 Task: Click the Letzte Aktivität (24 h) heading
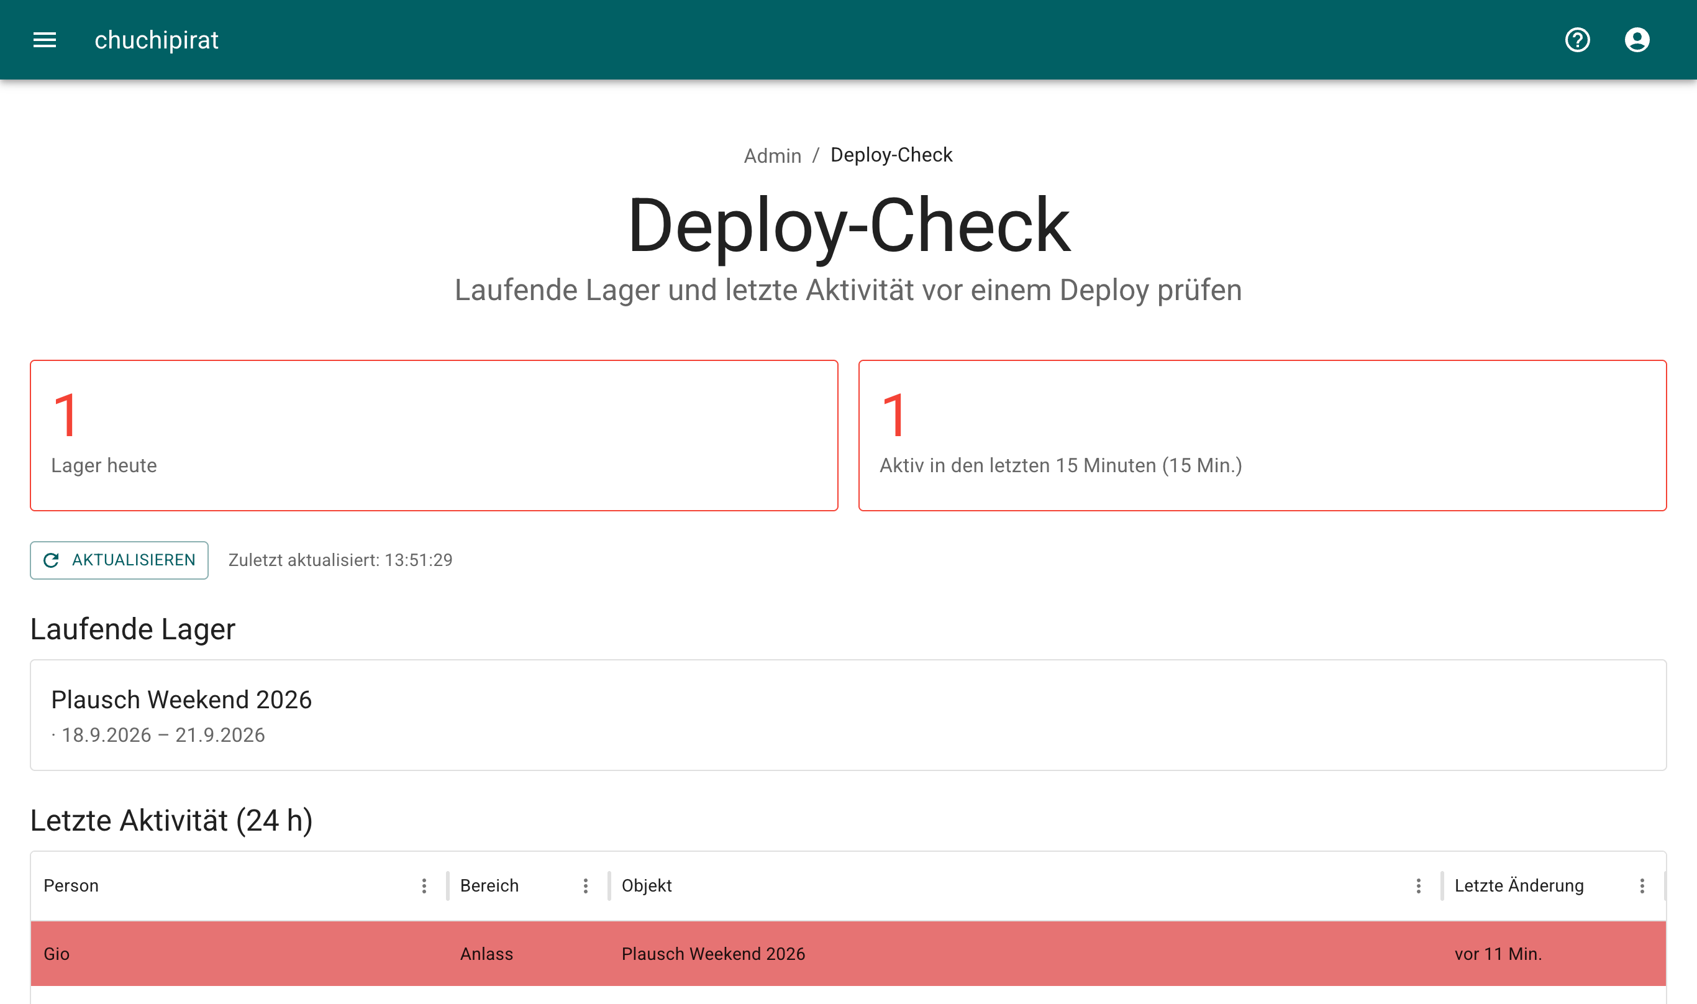[x=171, y=821]
